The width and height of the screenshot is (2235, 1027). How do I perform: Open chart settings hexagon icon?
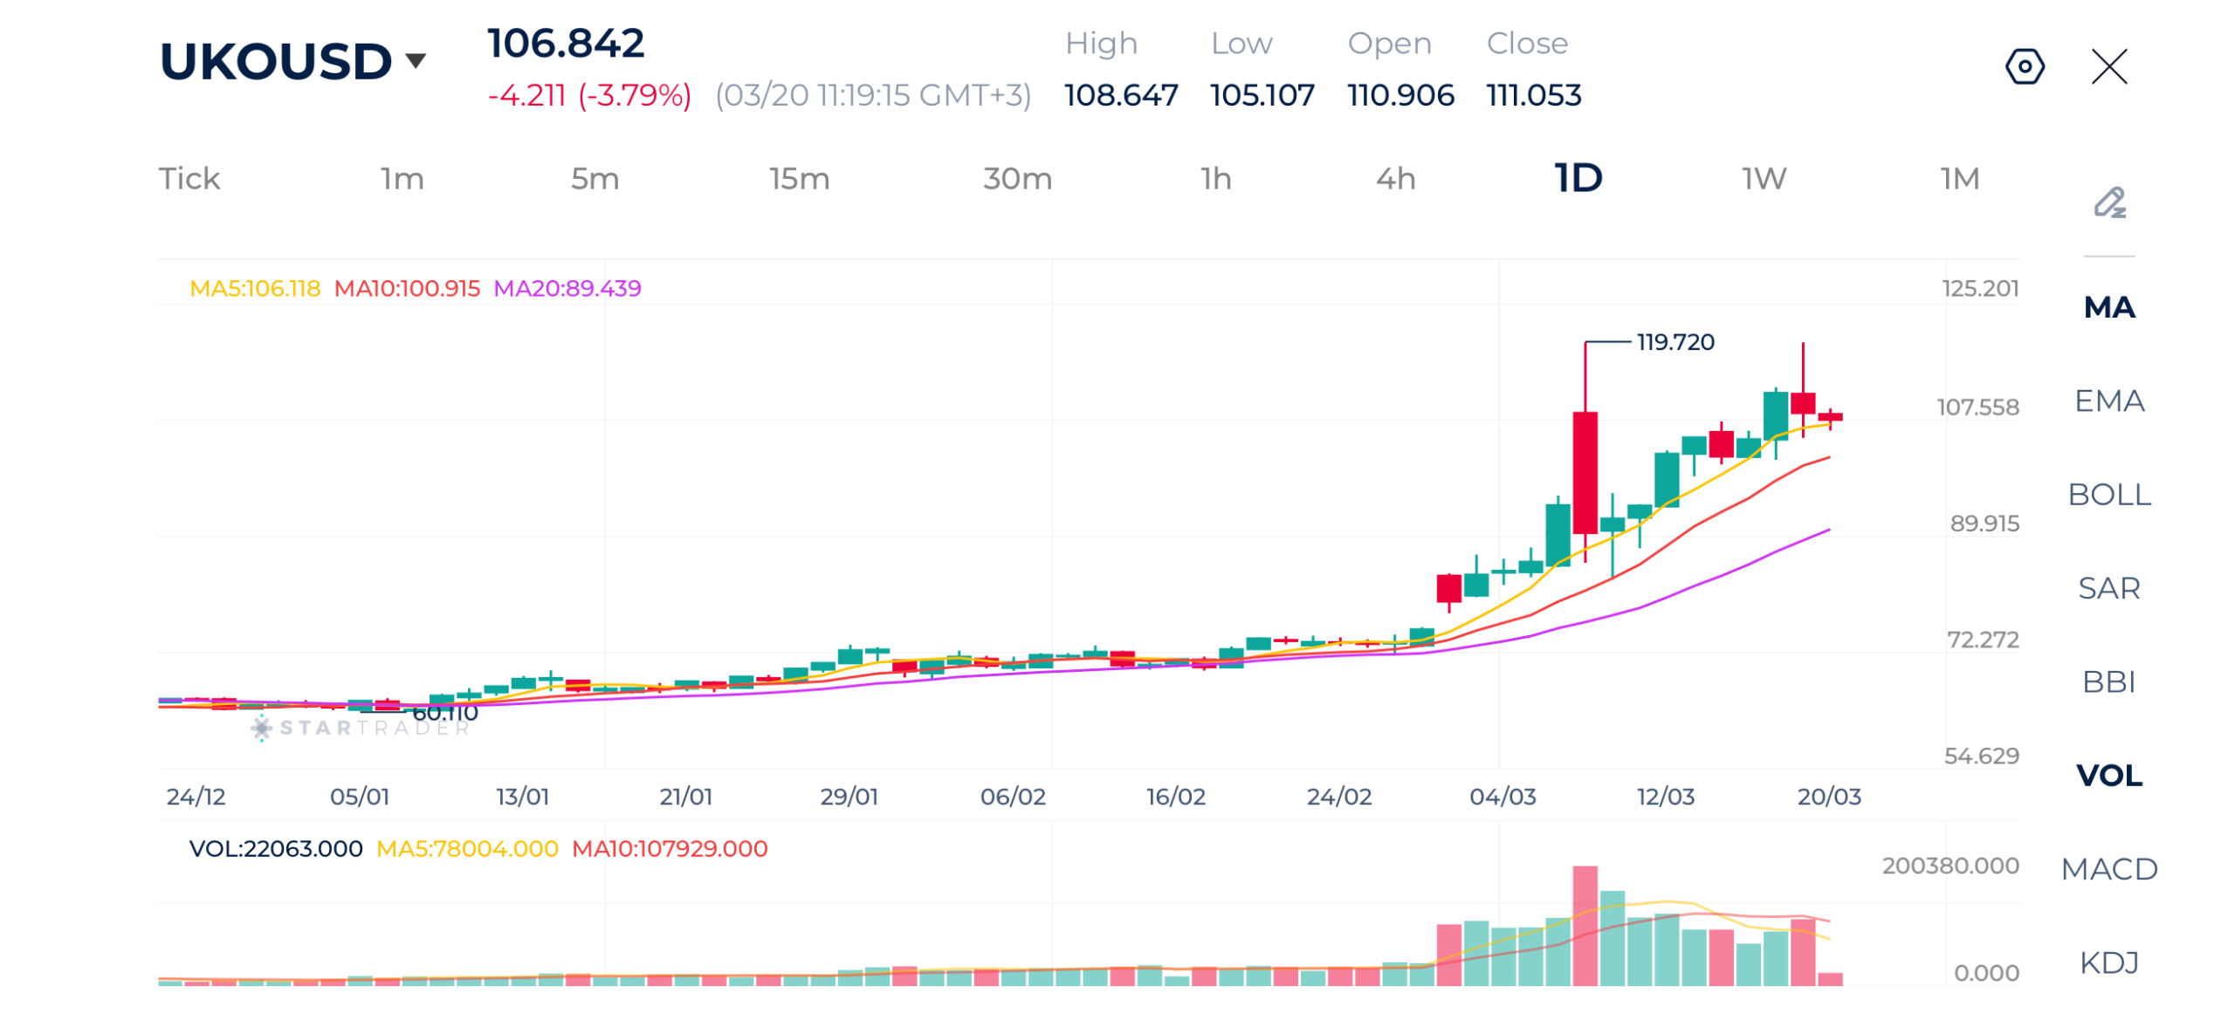pos(2023,66)
